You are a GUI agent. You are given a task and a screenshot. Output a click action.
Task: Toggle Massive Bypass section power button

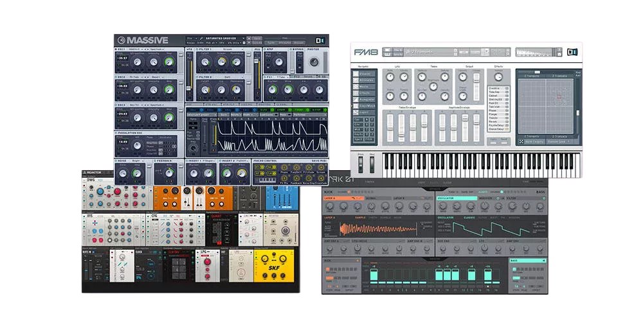[x=292, y=49]
